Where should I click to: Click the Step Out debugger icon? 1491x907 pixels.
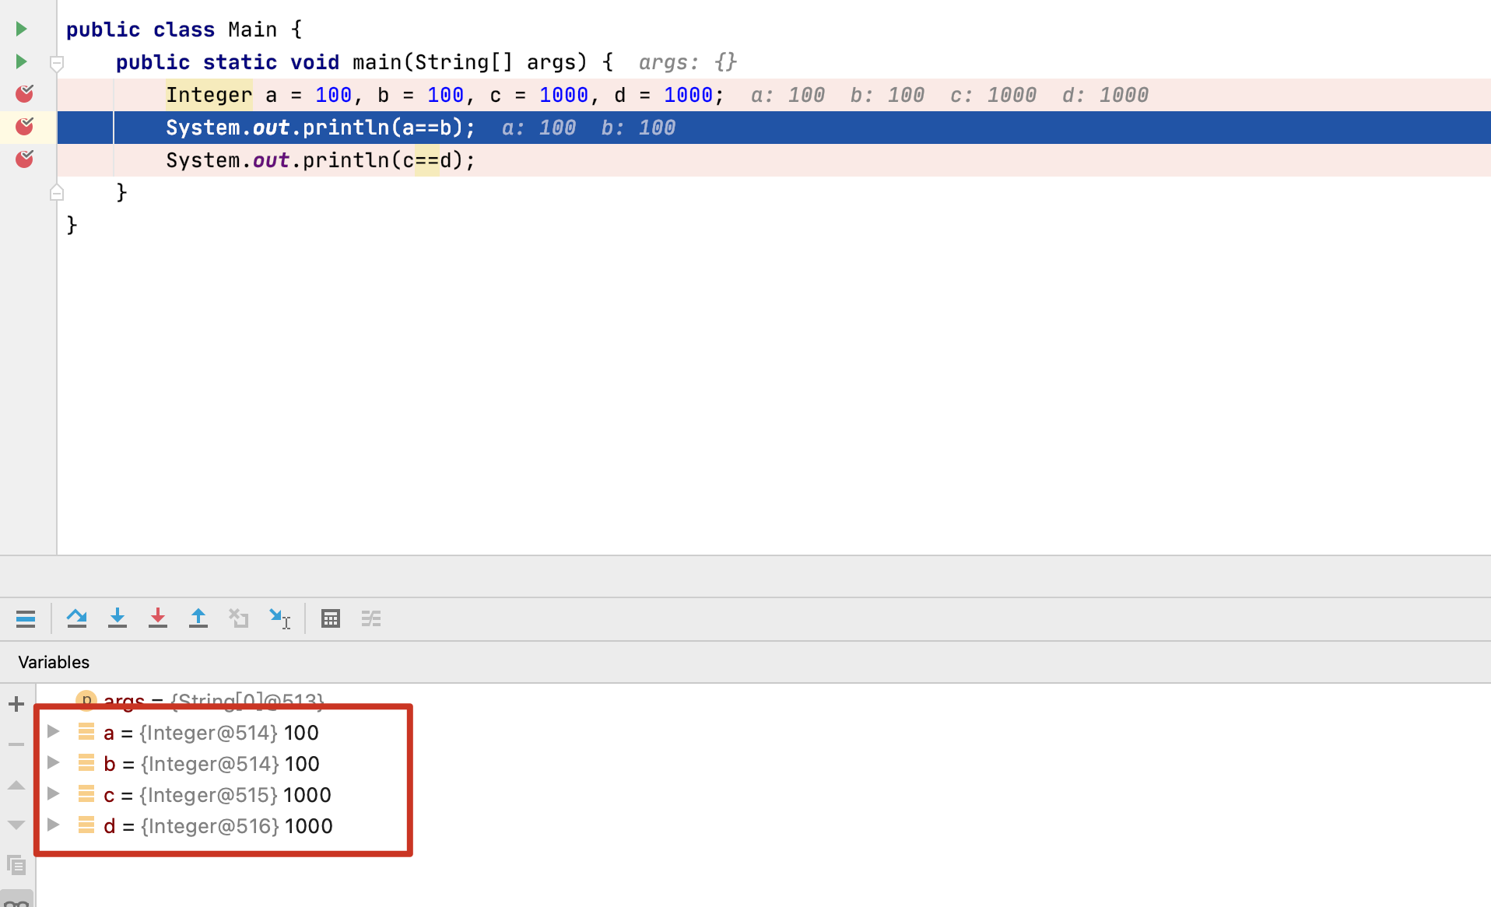pos(198,618)
